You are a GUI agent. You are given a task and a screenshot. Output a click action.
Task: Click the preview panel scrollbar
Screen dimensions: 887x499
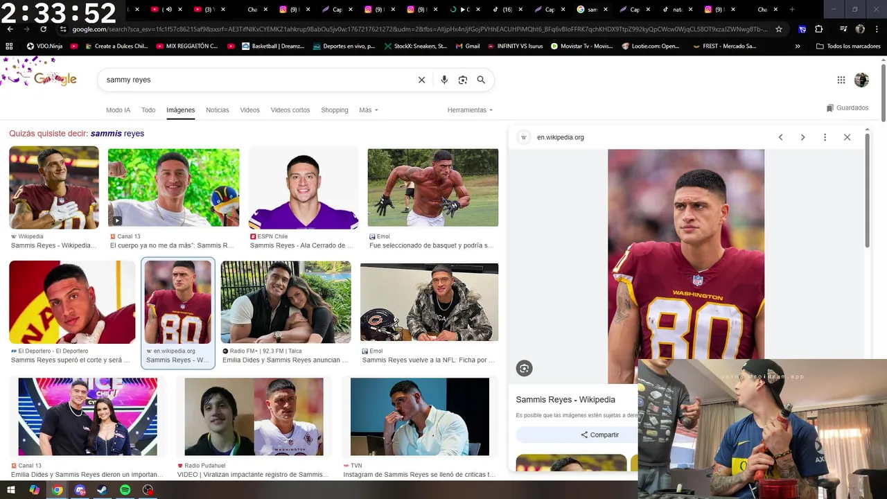(x=867, y=190)
